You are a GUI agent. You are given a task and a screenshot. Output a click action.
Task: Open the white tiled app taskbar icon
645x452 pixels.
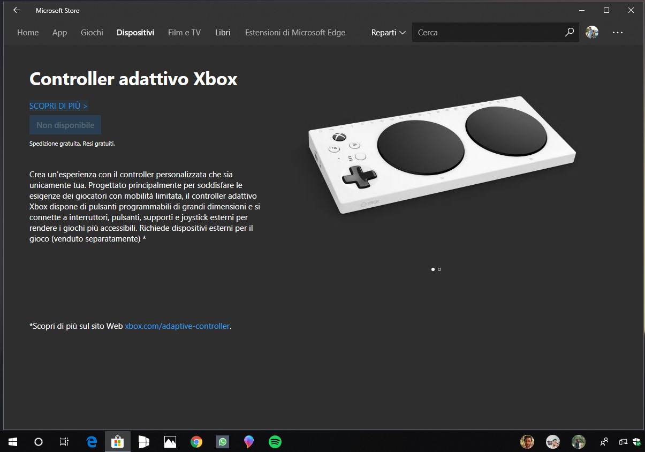click(x=144, y=442)
